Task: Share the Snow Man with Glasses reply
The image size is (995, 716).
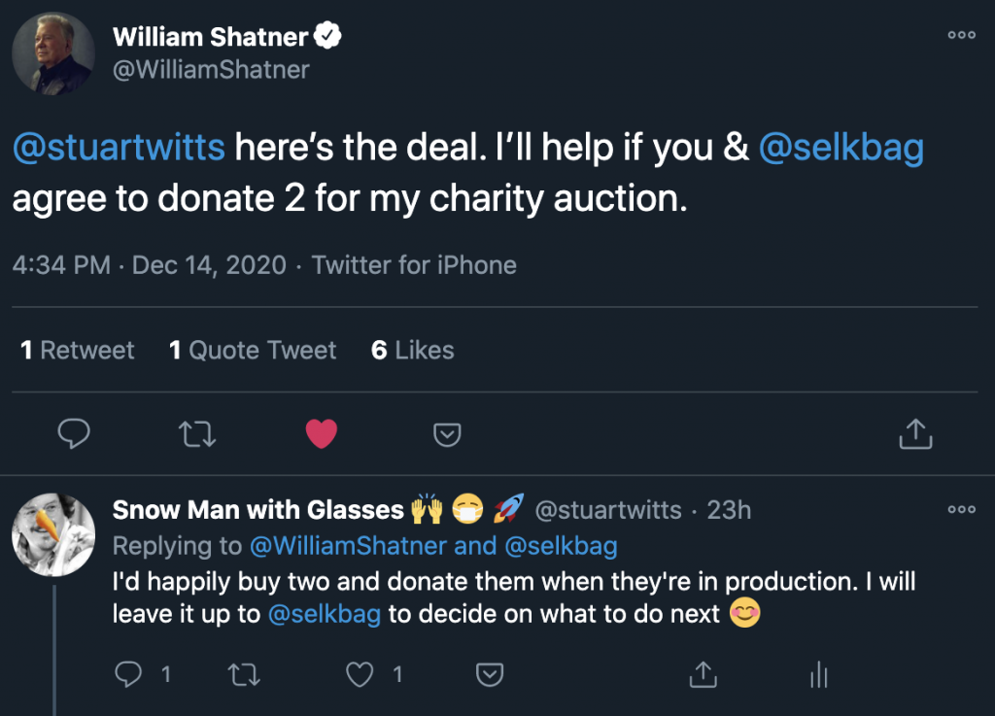Action: 702,673
